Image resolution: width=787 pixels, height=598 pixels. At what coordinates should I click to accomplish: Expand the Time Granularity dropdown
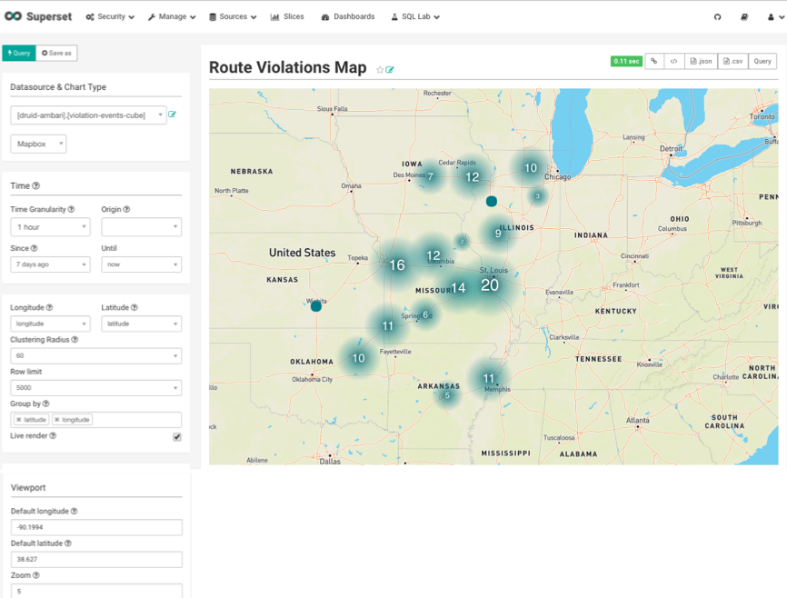tap(50, 227)
